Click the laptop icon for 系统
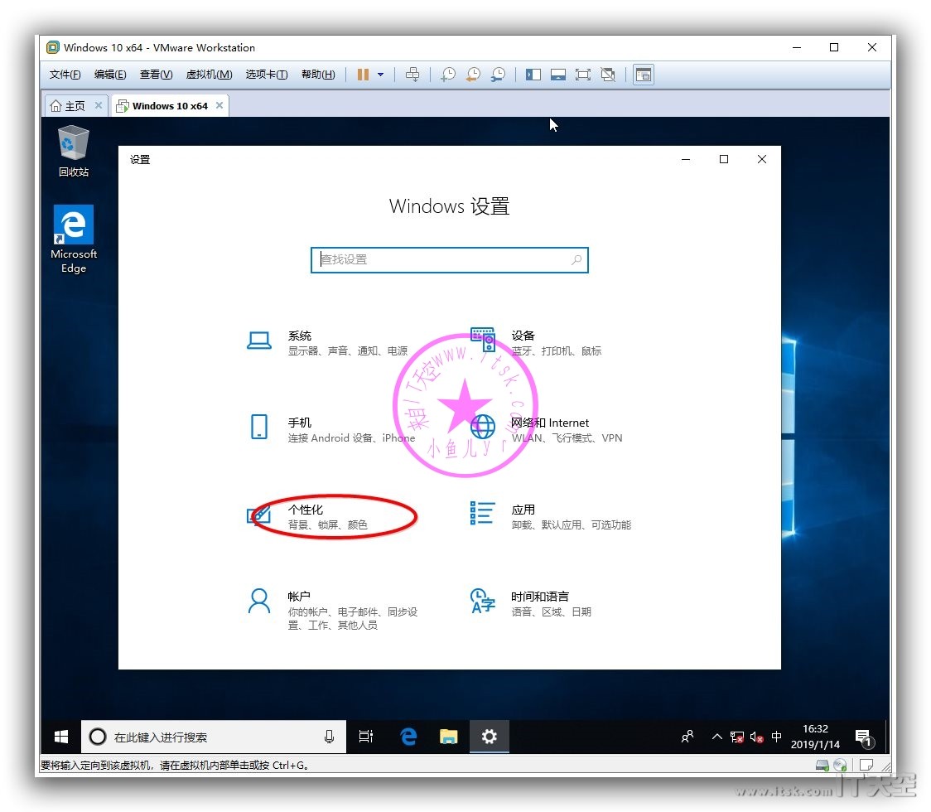The image size is (931, 812). coord(259,341)
